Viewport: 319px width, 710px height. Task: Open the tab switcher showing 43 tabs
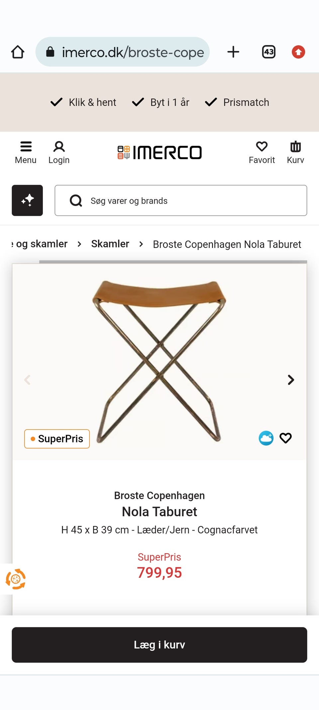[x=268, y=52]
